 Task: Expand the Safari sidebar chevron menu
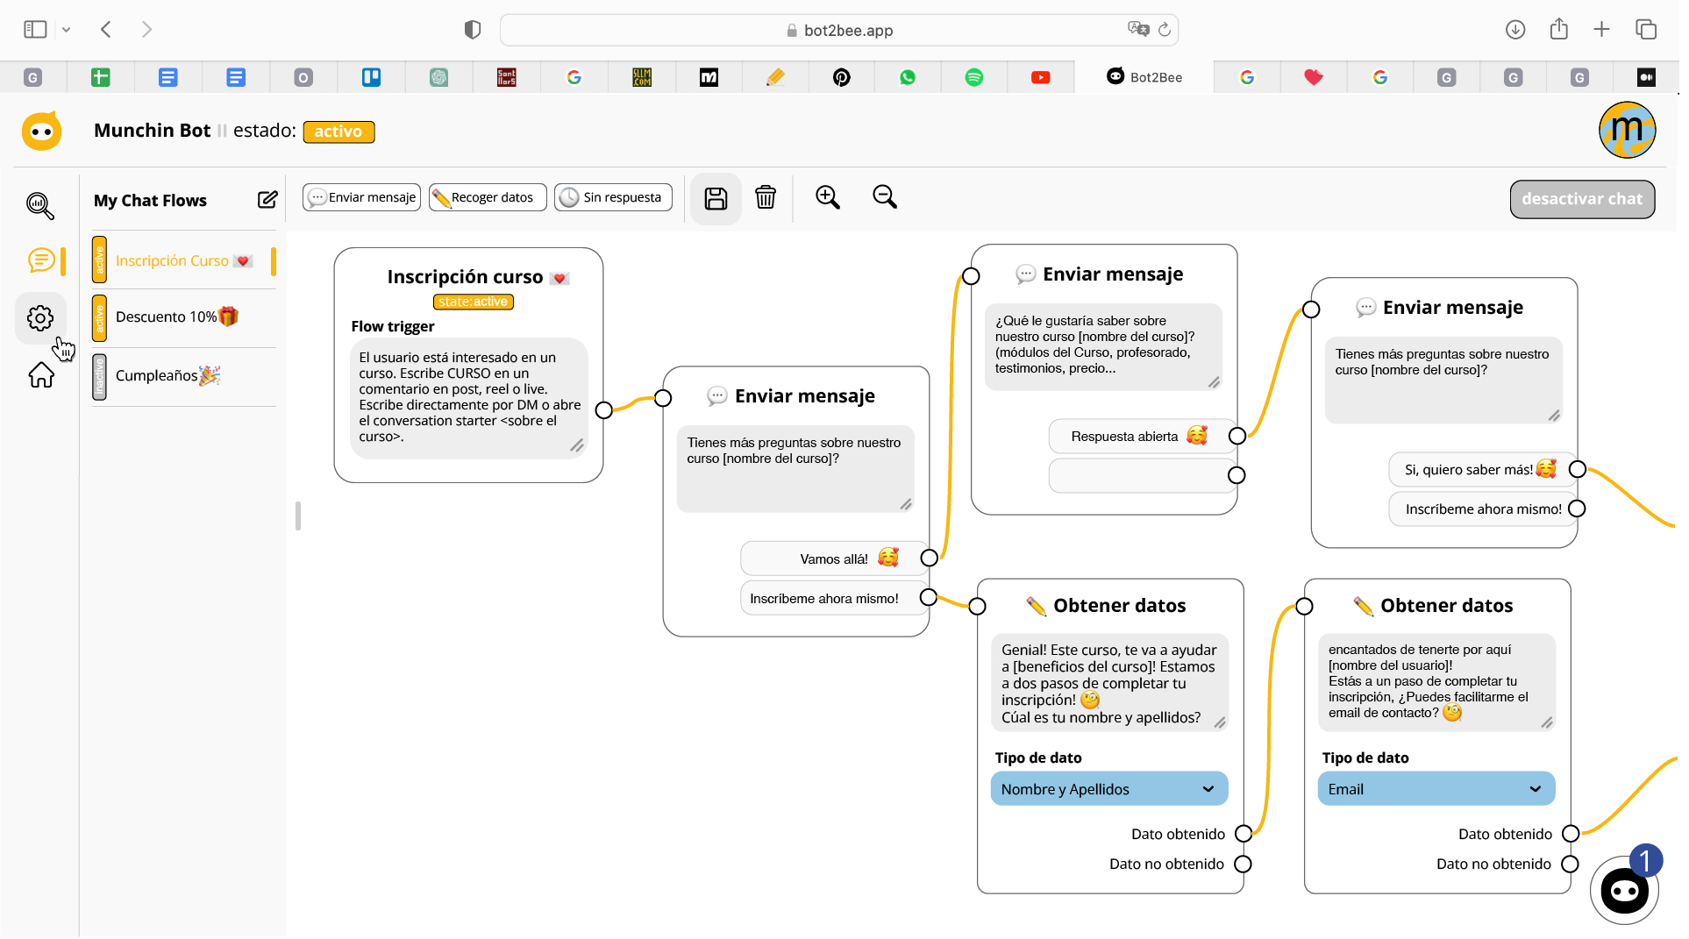tap(66, 30)
